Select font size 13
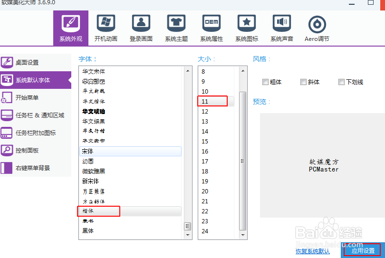The height and width of the screenshot is (258, 385). click(216, 121)
